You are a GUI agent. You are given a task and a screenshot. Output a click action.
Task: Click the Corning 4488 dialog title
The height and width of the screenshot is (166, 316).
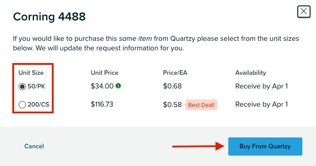pyautogui.click(x=50, y=16)
